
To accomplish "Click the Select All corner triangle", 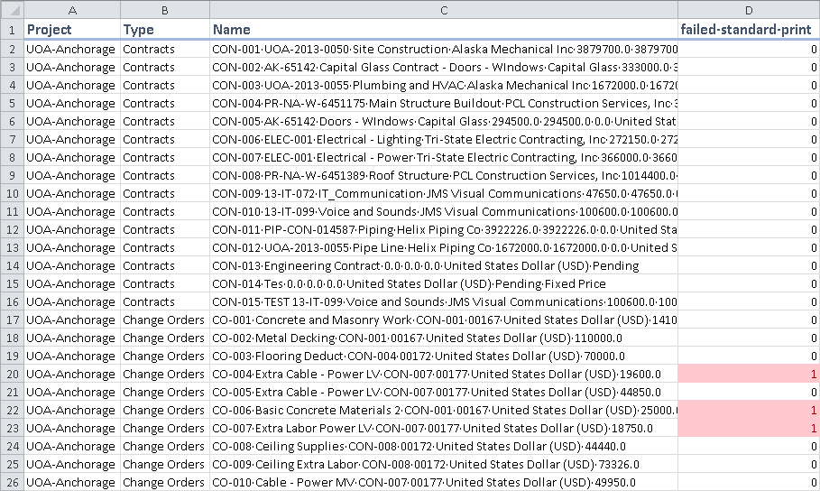I will point(12,10).
